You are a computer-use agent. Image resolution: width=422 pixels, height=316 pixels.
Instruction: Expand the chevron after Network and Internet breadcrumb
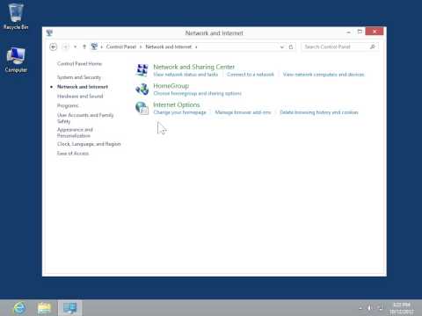pos(196,47)
